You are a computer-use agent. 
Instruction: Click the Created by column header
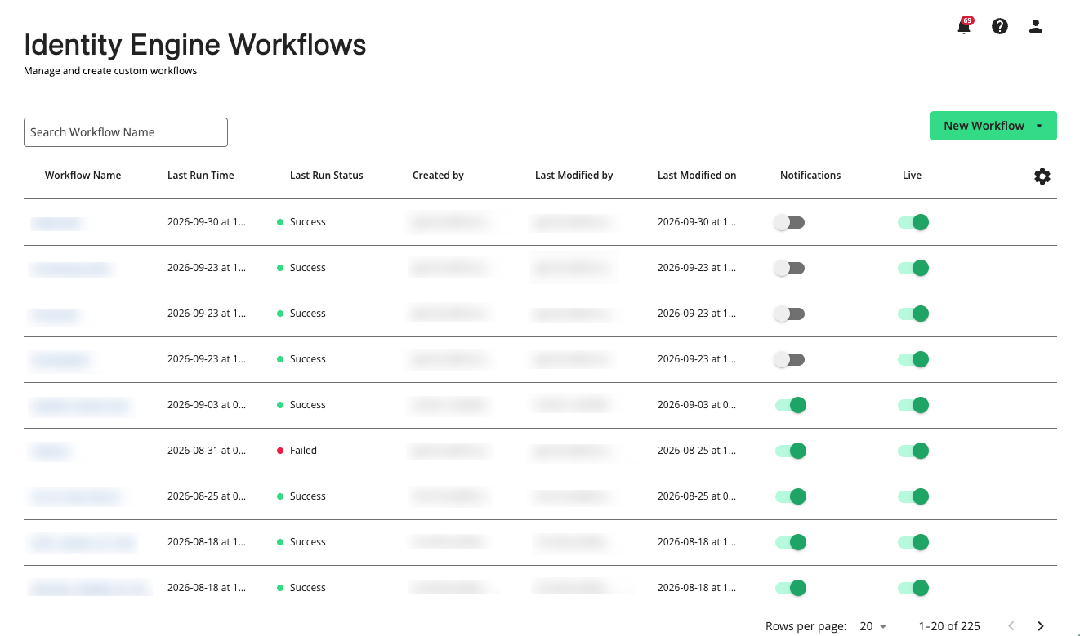click(438, 176)
